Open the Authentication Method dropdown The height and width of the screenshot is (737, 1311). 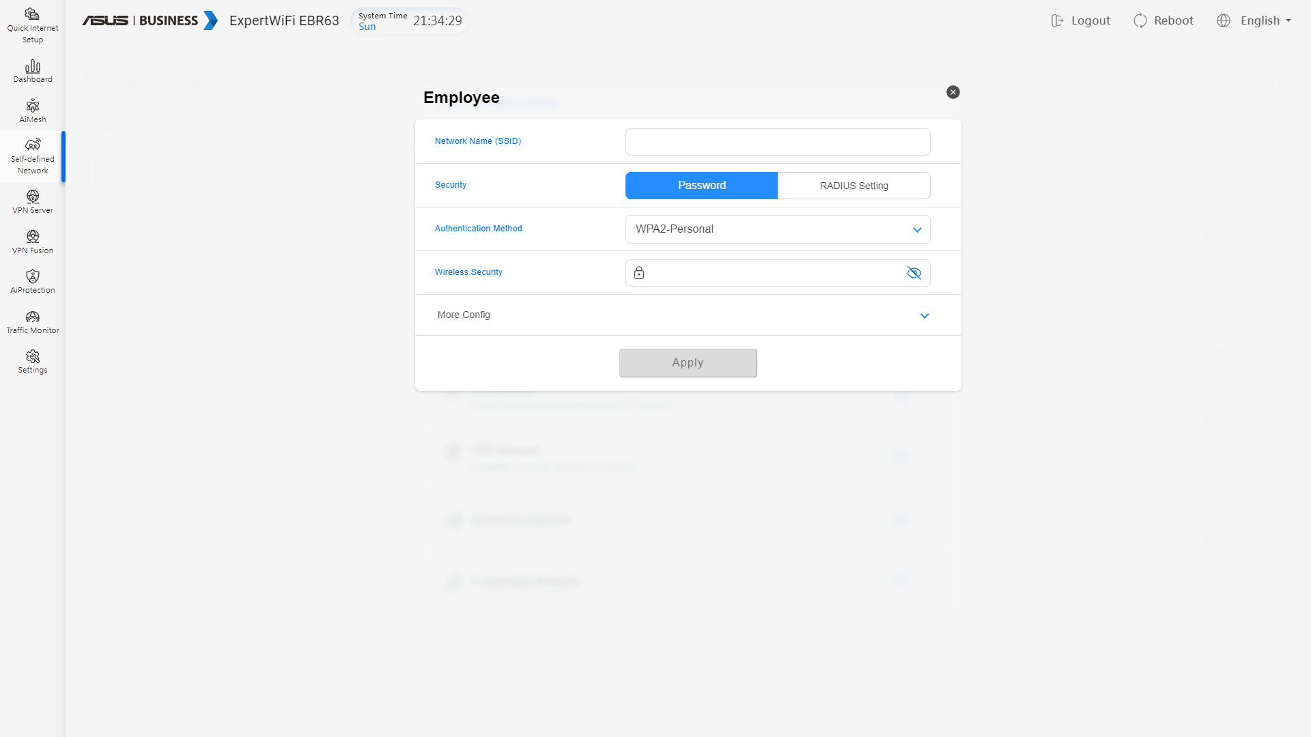tap(777, 229)
